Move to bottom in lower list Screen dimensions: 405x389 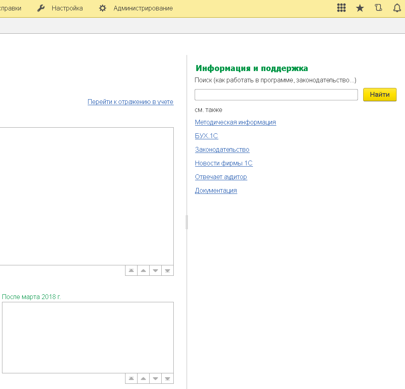click(168, 379)
